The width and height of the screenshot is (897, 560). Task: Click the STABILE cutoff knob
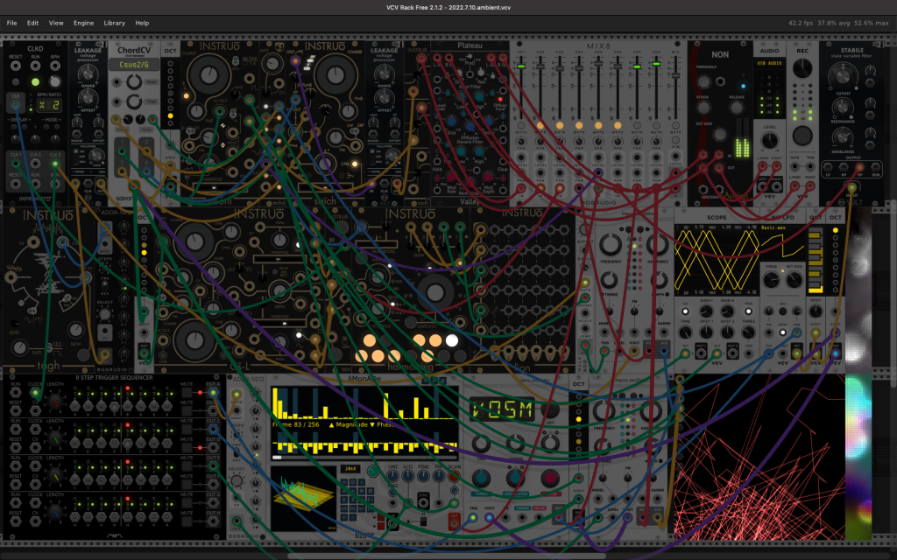click(x=843, y=75)
